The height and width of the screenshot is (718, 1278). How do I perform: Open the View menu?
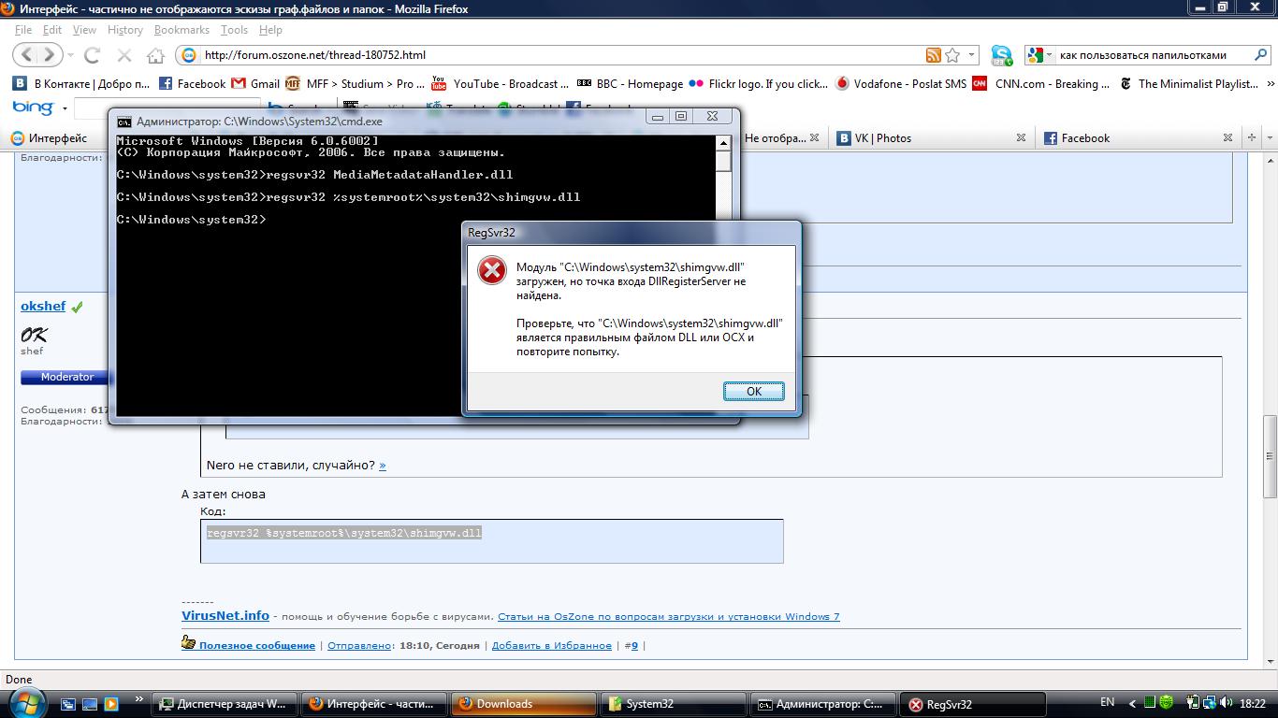(x=84, y=30)
